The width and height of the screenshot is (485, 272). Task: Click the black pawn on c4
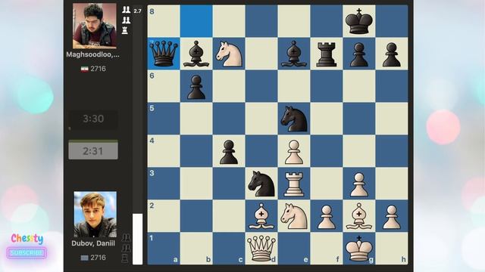tap(229, 152)
